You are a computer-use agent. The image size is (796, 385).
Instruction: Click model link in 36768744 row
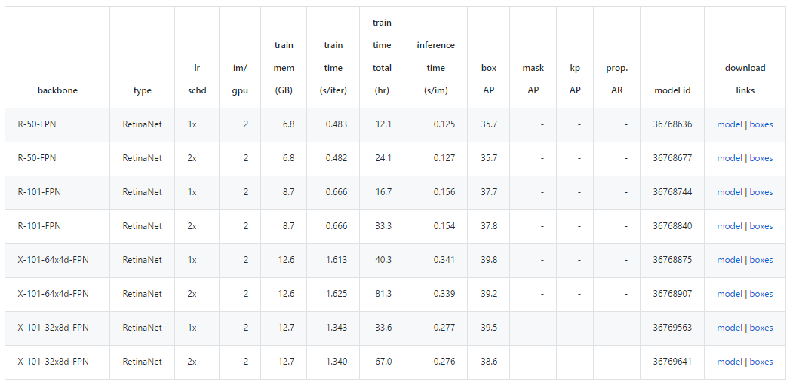click(x=730, y=192)
